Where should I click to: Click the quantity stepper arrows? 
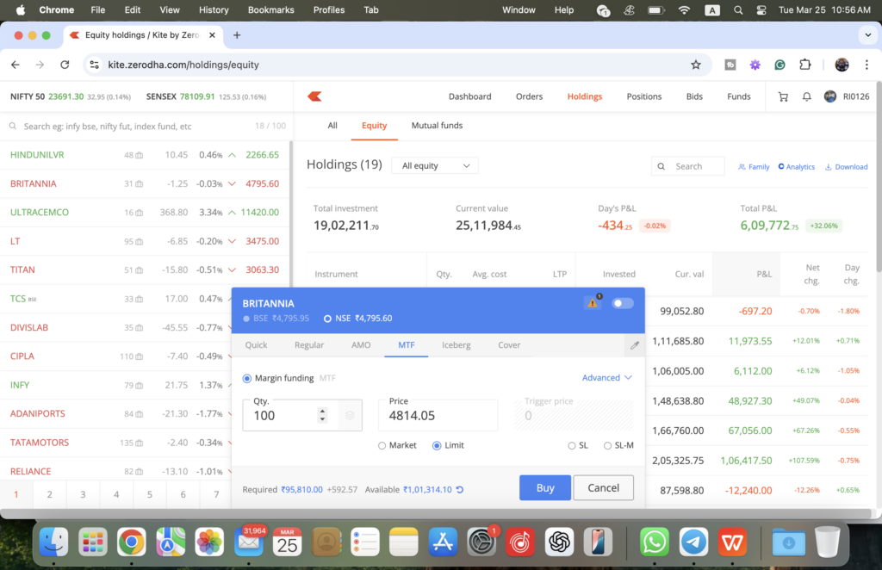pyautogui.click(x=322, y=415)
